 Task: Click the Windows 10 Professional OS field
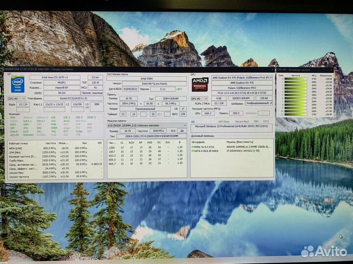(x=231, y=127)
